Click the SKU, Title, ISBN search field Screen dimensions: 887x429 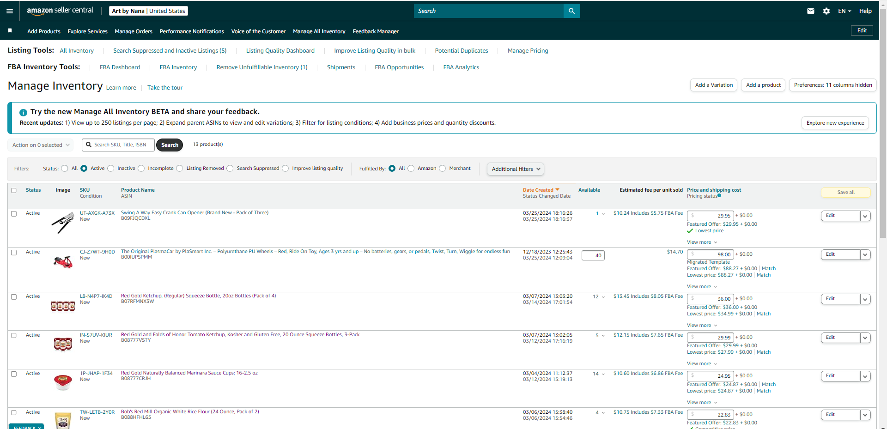point(118,145)
